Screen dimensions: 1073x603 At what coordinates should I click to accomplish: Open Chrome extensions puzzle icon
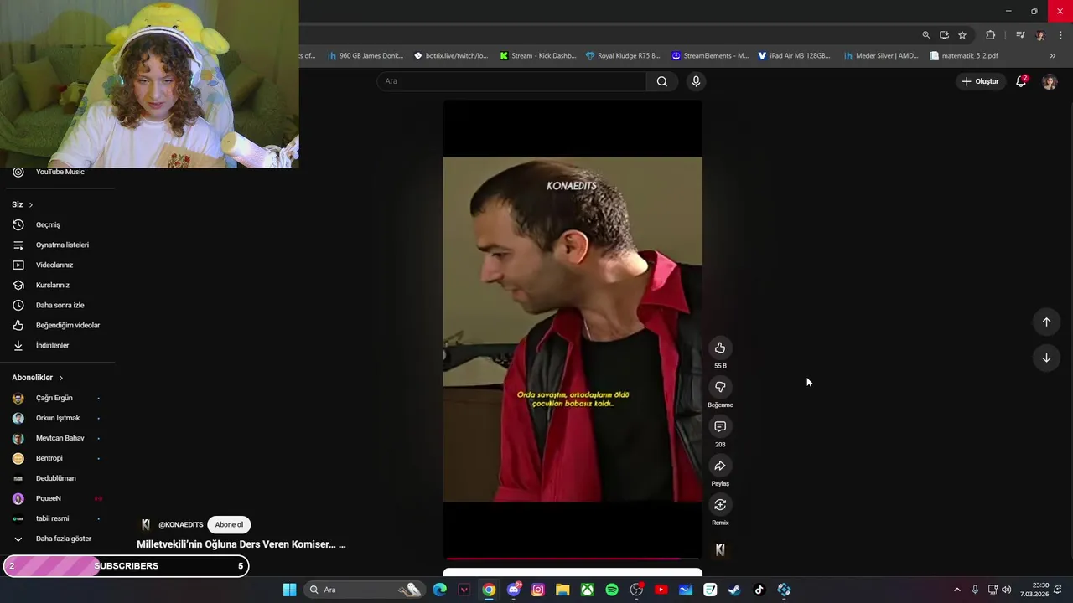(991, 35)
